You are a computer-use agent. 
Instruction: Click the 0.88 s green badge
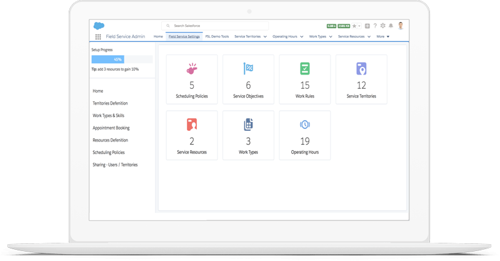pyautogui.click(x=331, y=26)
